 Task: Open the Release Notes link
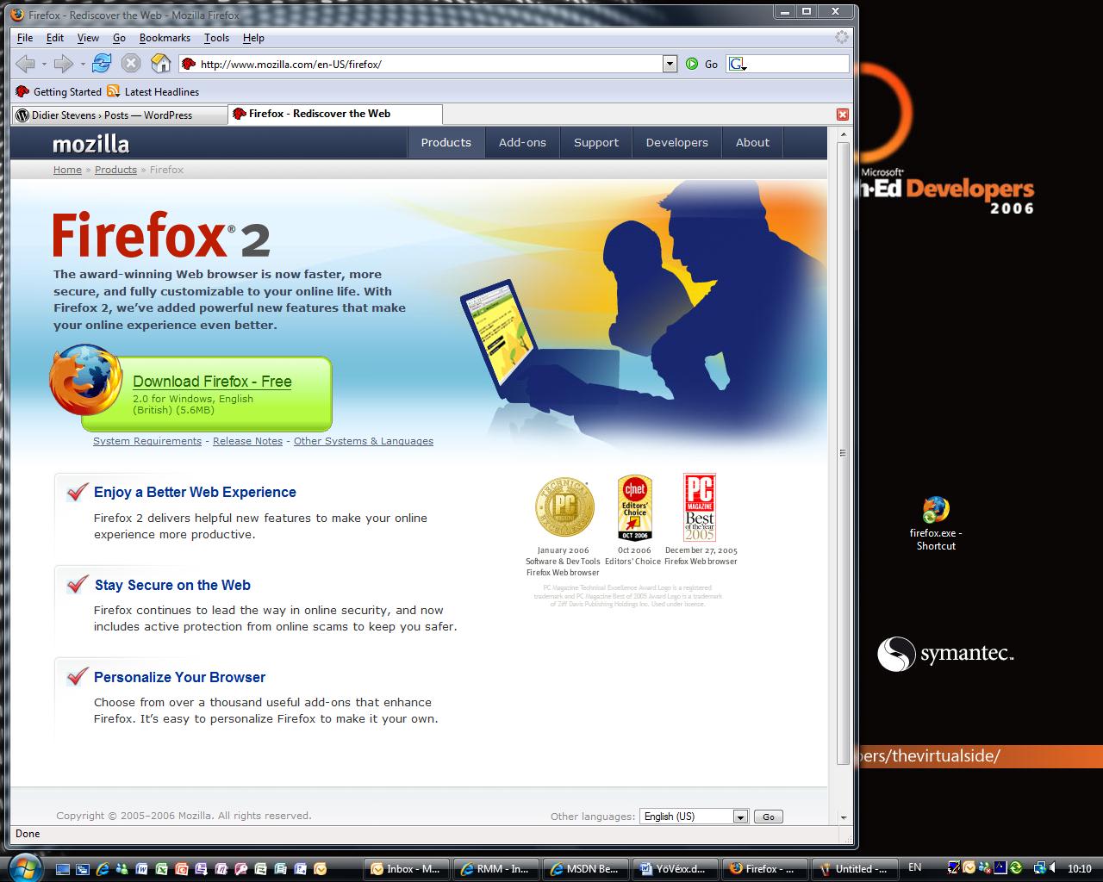247,441
